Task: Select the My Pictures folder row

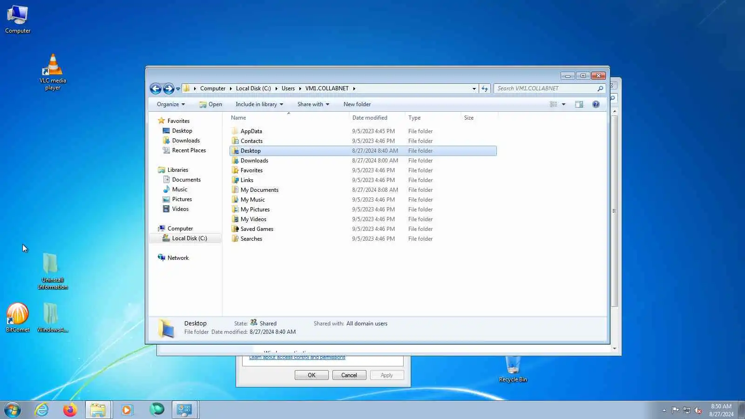Action: [x=363, y=209]
